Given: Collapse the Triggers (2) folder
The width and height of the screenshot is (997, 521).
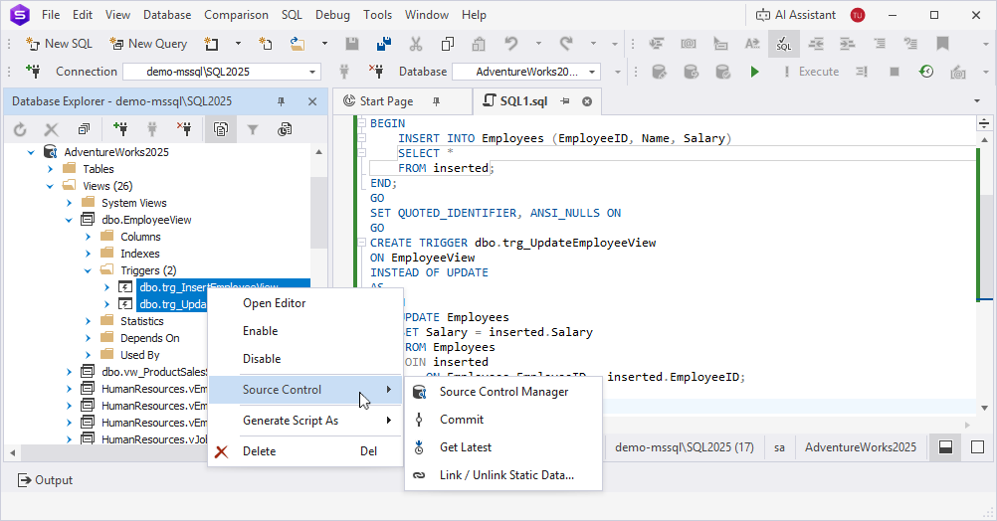Looking at the screenshot, I should [88, 270].
